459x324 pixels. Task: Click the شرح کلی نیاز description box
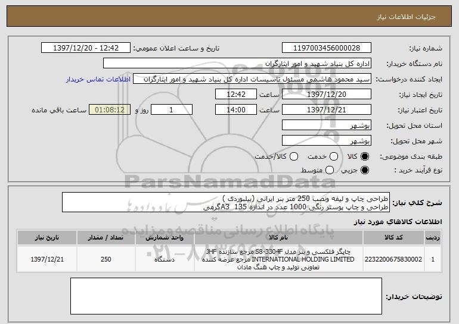point(226,202)
